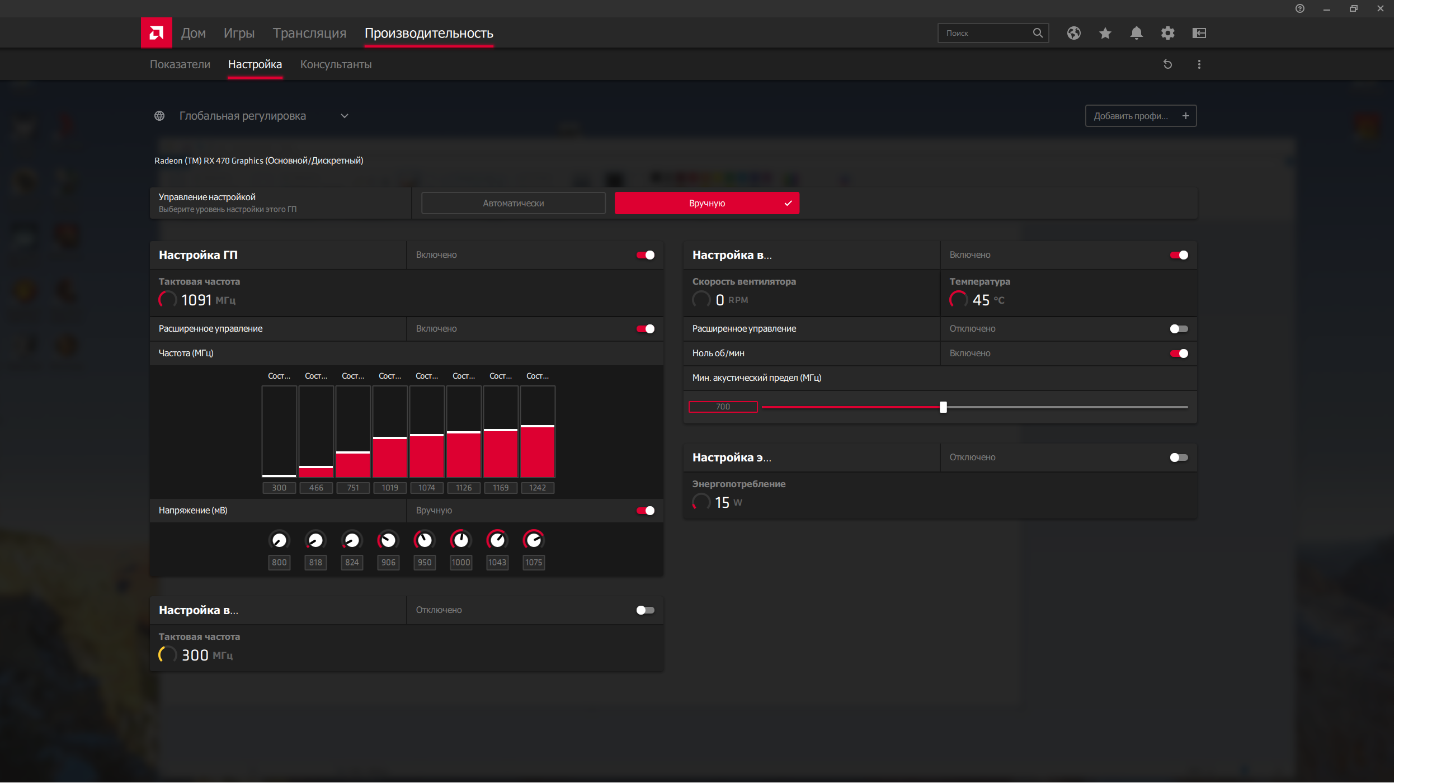The height and width of the screenshot is (783, 1432).
Task: Open settings gear icon
Action: pos(1167,33)
